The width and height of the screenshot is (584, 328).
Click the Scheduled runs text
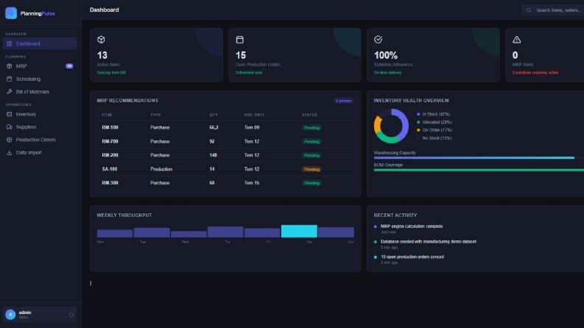click(x=249, y=73)
